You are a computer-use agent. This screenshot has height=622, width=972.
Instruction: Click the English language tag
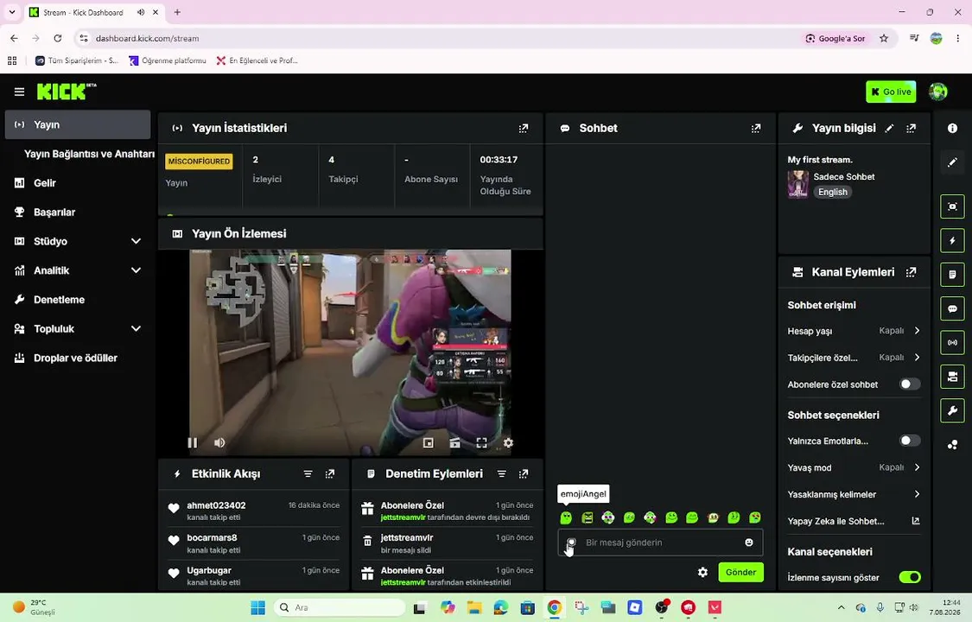point(833,192)
